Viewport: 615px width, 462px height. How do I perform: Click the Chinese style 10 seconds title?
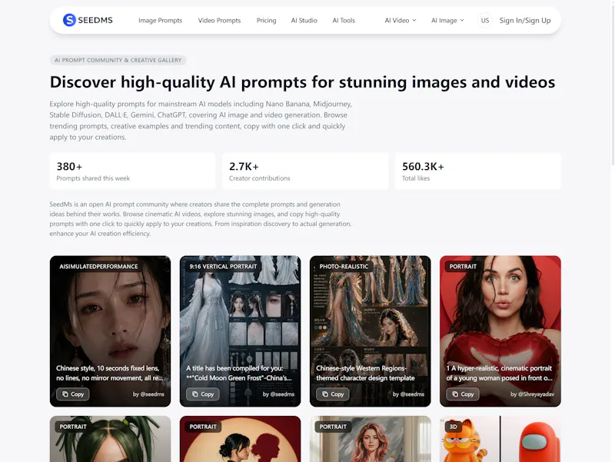[x=109, y=373]
